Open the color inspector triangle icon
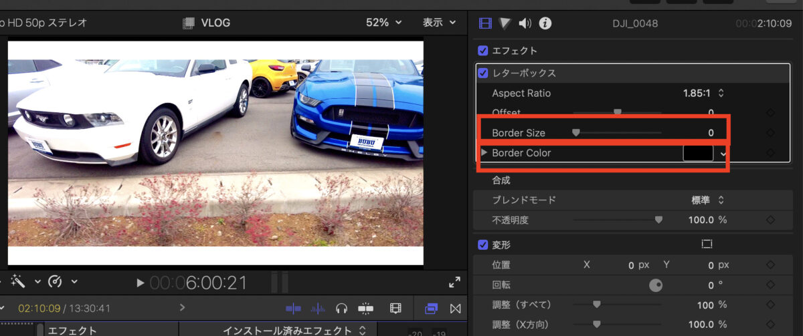The image size is (803, 336). pos(505,23)
